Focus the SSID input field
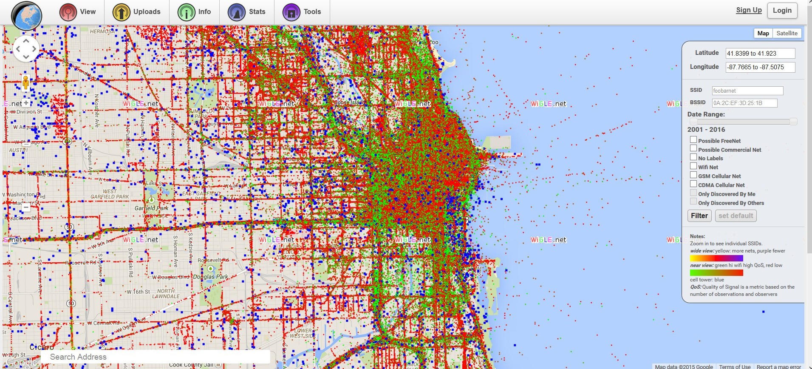 [747, 91]
